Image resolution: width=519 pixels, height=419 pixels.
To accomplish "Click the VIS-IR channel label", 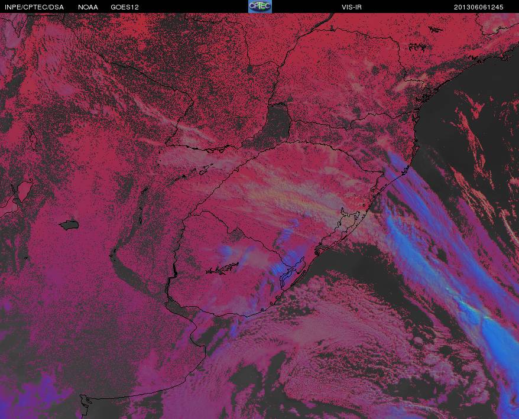I will pyautogui.click(x=352, y=7).
